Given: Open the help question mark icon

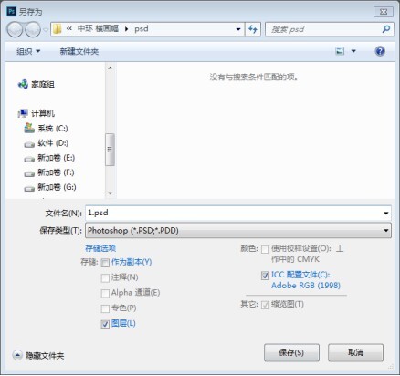Looking at the screenshot, I should coord(380,51).
